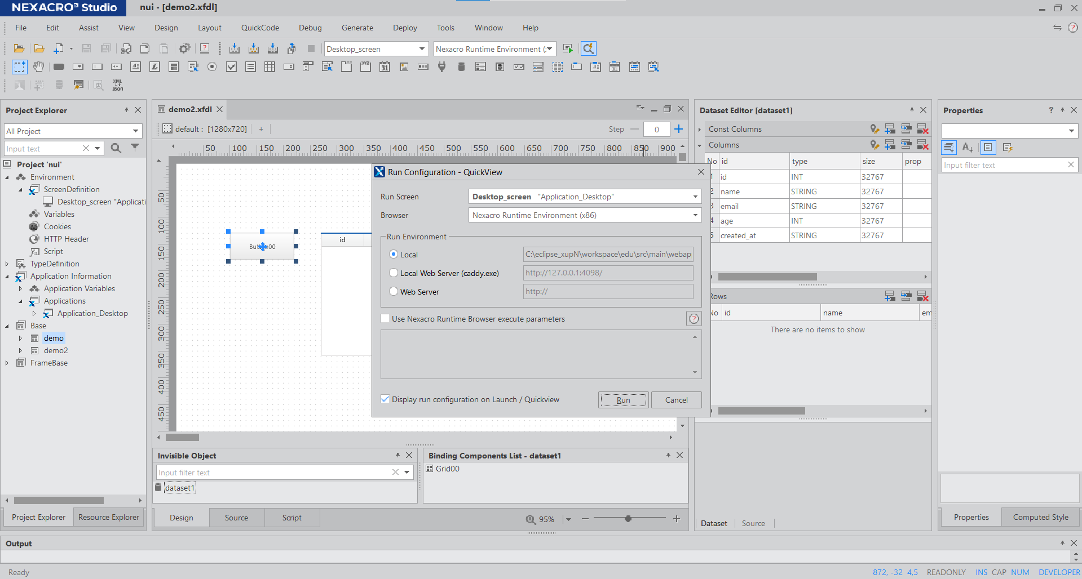Image resolution: width=1082 pixels, height=579 pixels.
Task: Uncheck Display run configuration on Launch
Action: point(386,399)
